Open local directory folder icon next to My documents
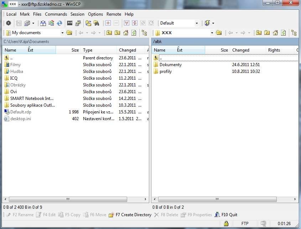Screen dimensions: 301x229 point(69,33)
